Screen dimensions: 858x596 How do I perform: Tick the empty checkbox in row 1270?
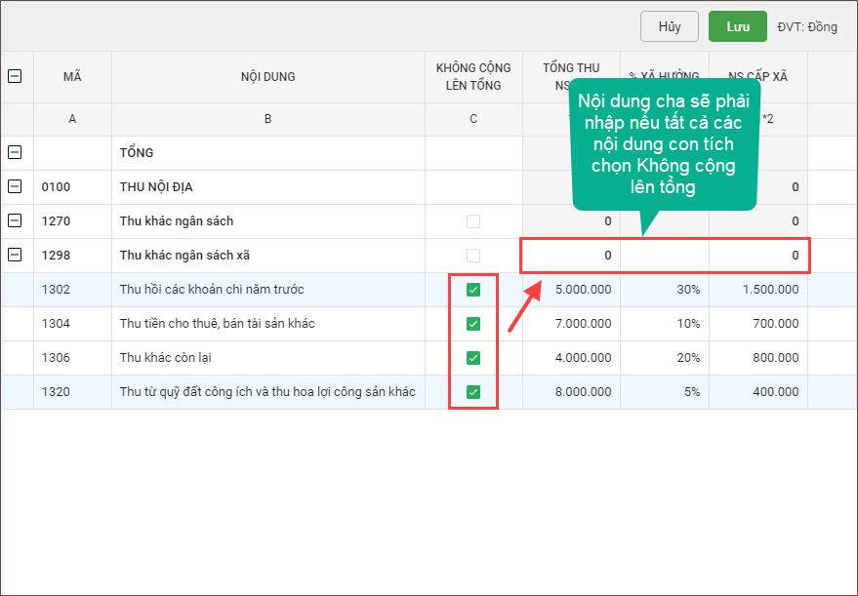tap(473, 221)
